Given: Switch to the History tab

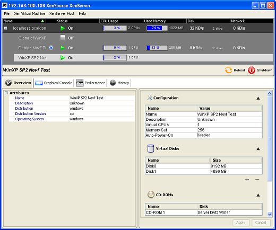Looking at the screenshot, I should pos(119,83).
